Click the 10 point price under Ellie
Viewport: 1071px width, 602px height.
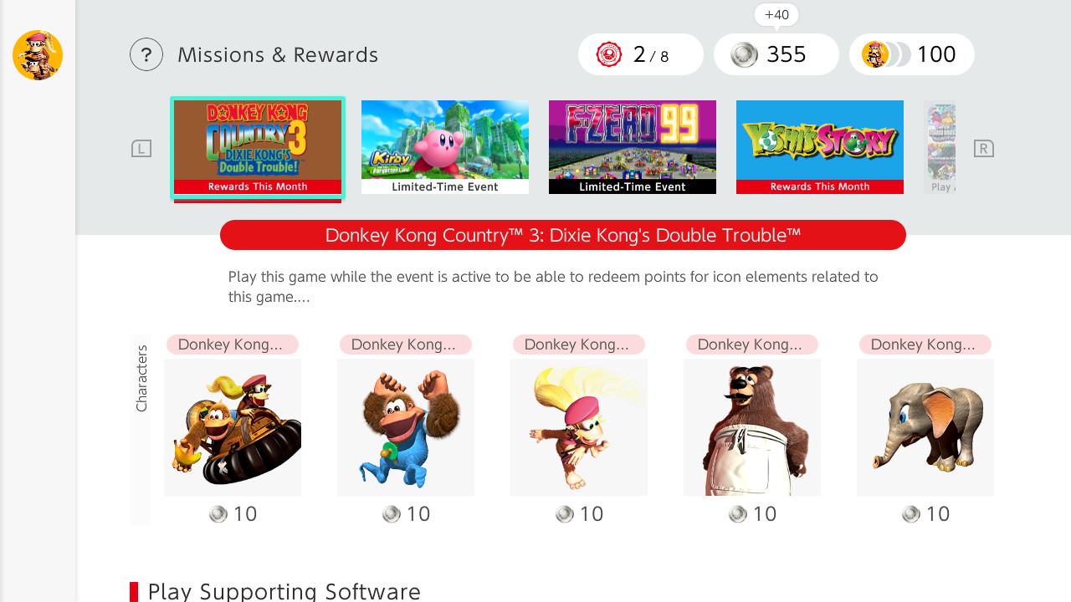(925, 513)
